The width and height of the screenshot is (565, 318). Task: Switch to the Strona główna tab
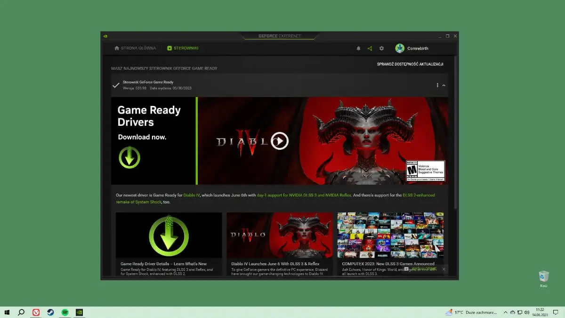135,48
